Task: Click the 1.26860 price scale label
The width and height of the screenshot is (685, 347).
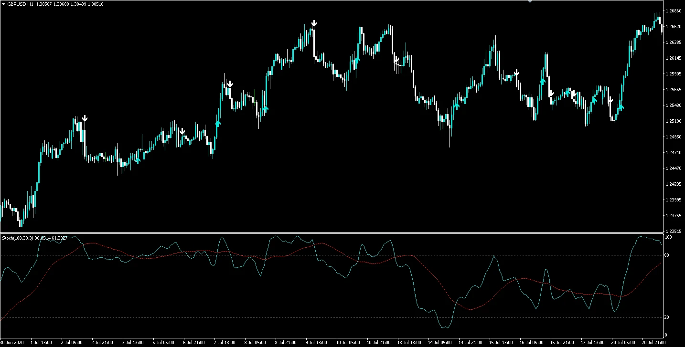Action: (673, 11)
